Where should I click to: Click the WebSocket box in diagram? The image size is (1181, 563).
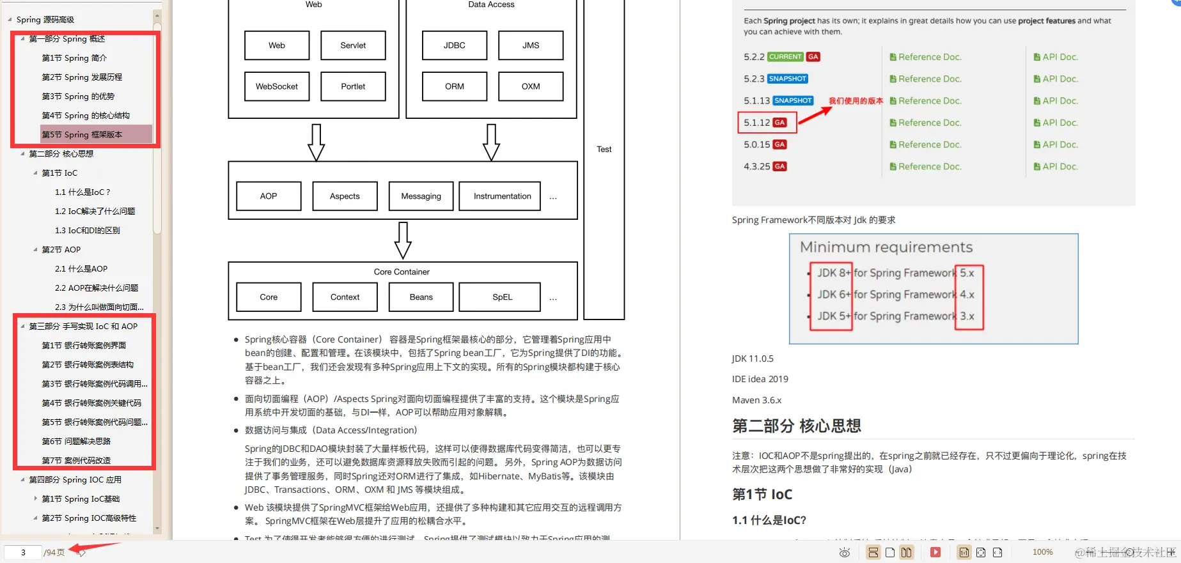(277, 86)
